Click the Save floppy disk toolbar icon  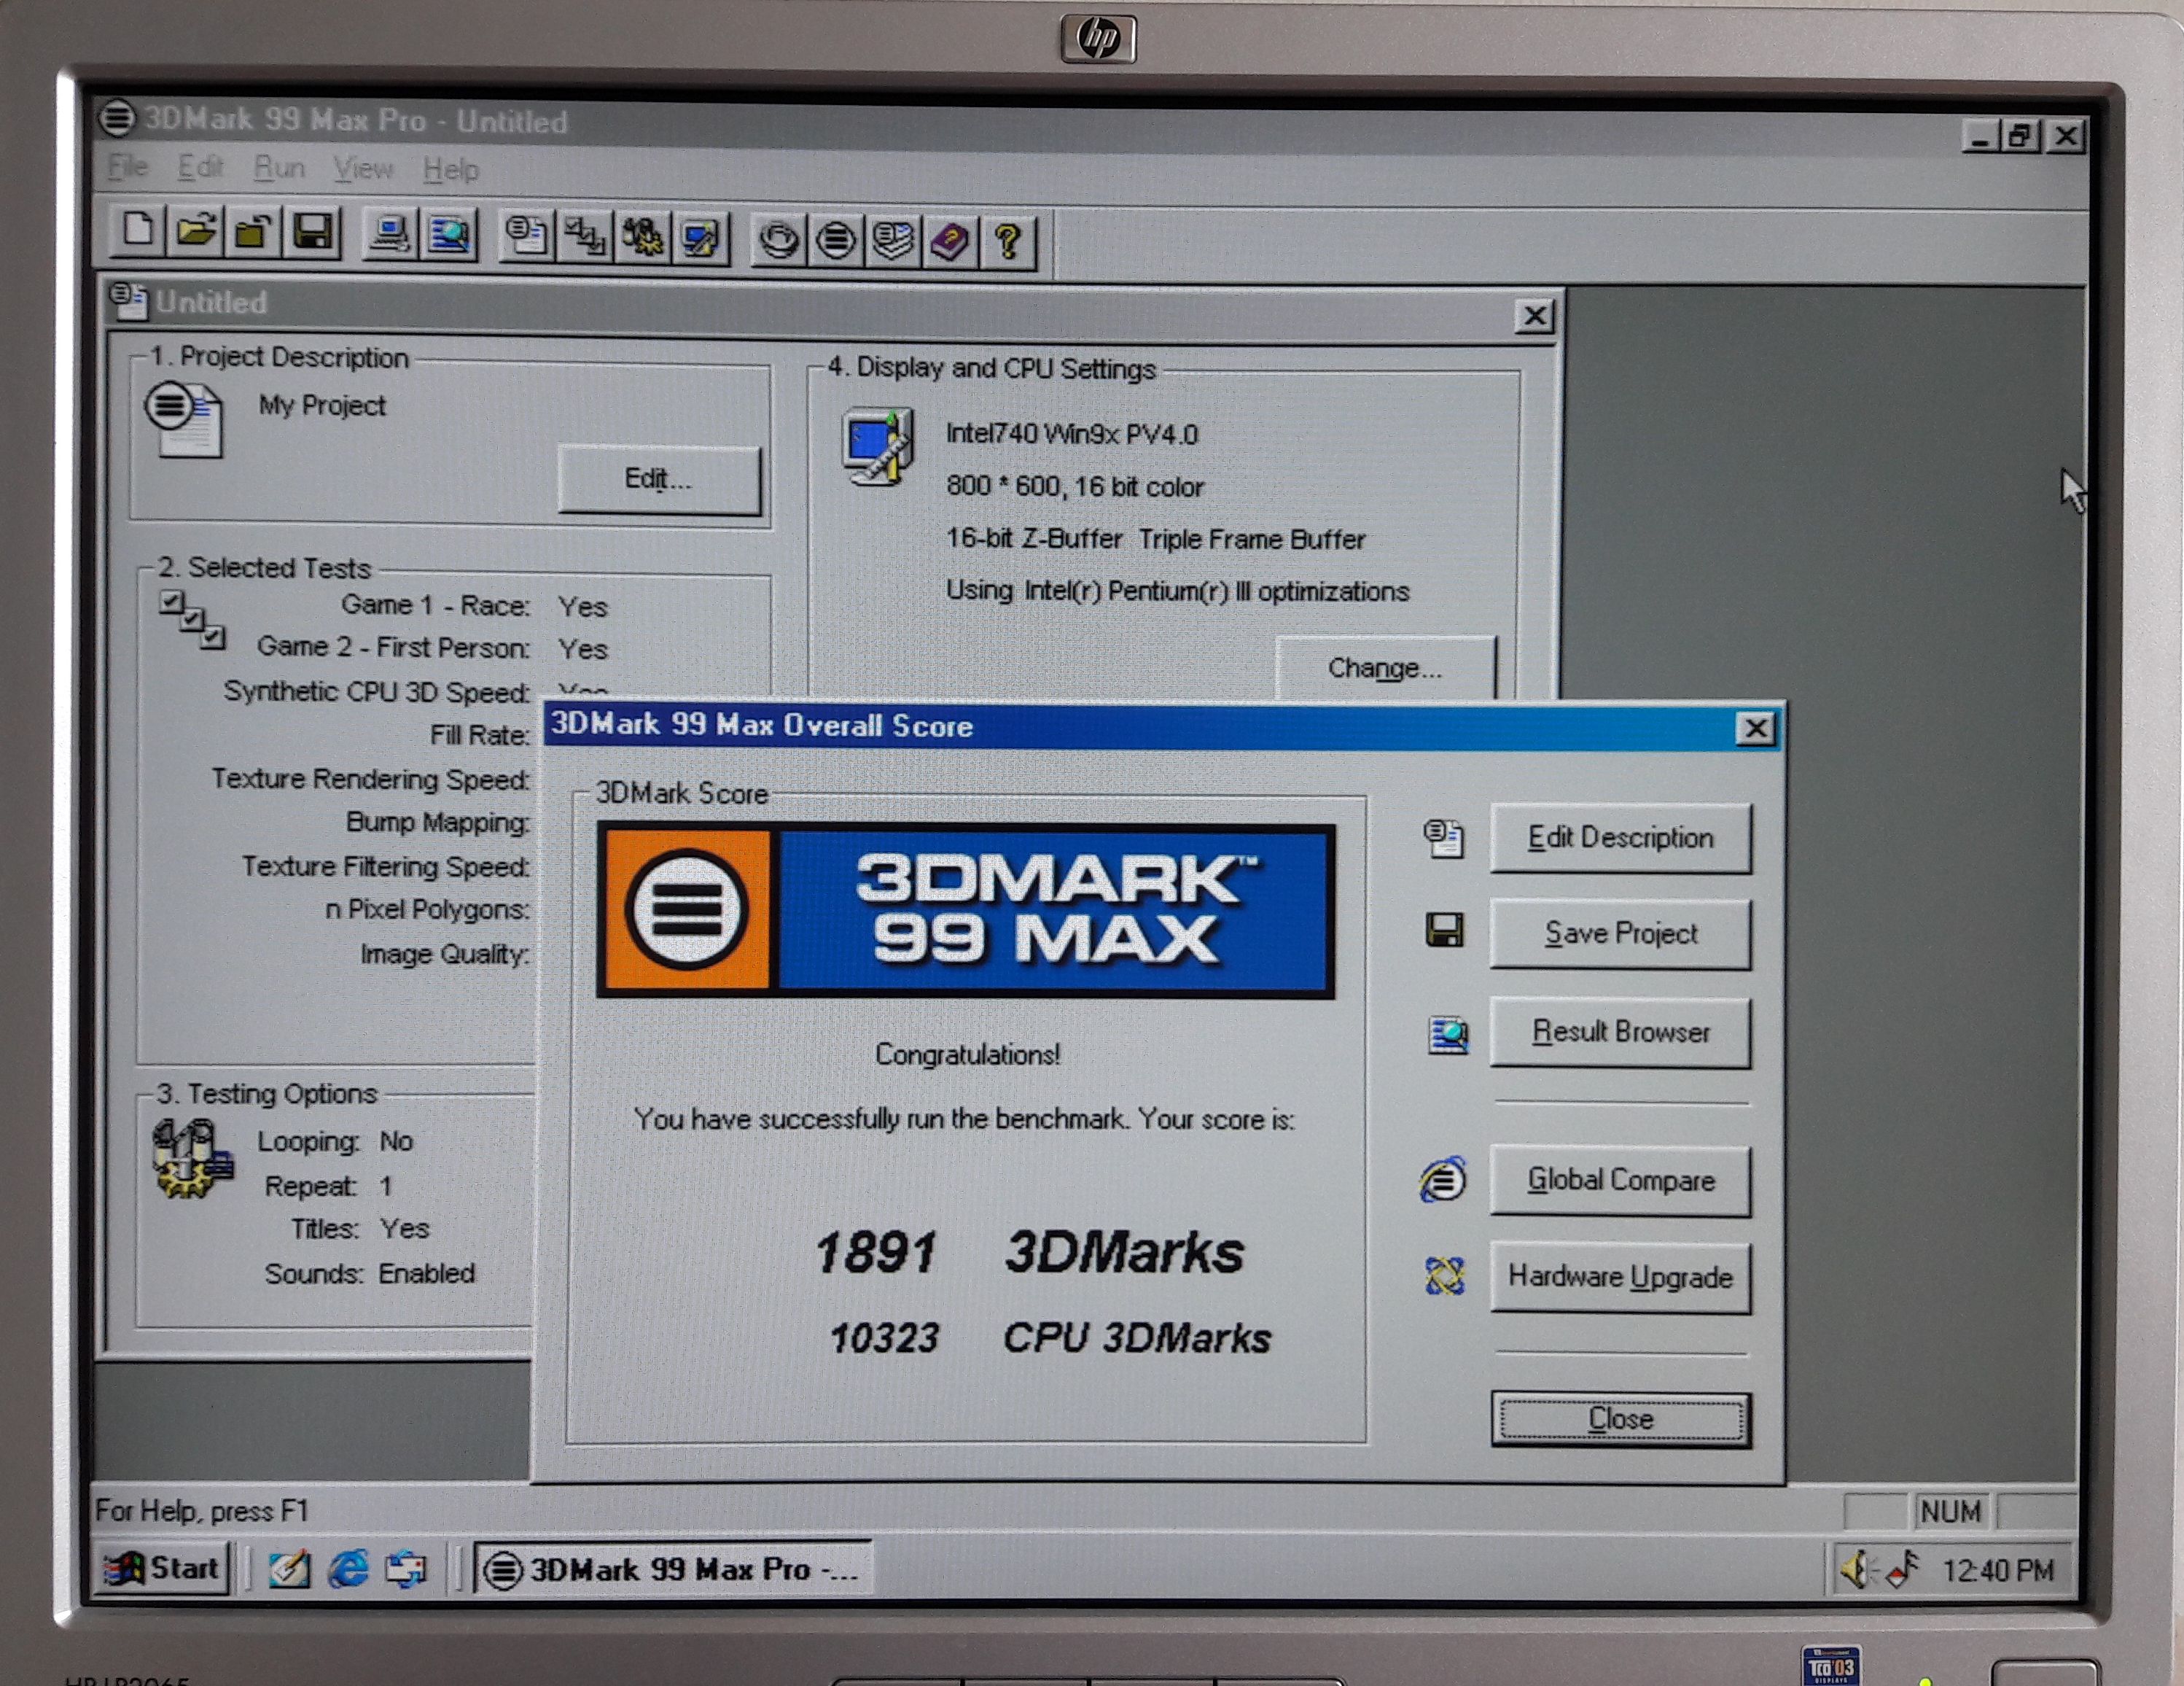coord(312,233)
